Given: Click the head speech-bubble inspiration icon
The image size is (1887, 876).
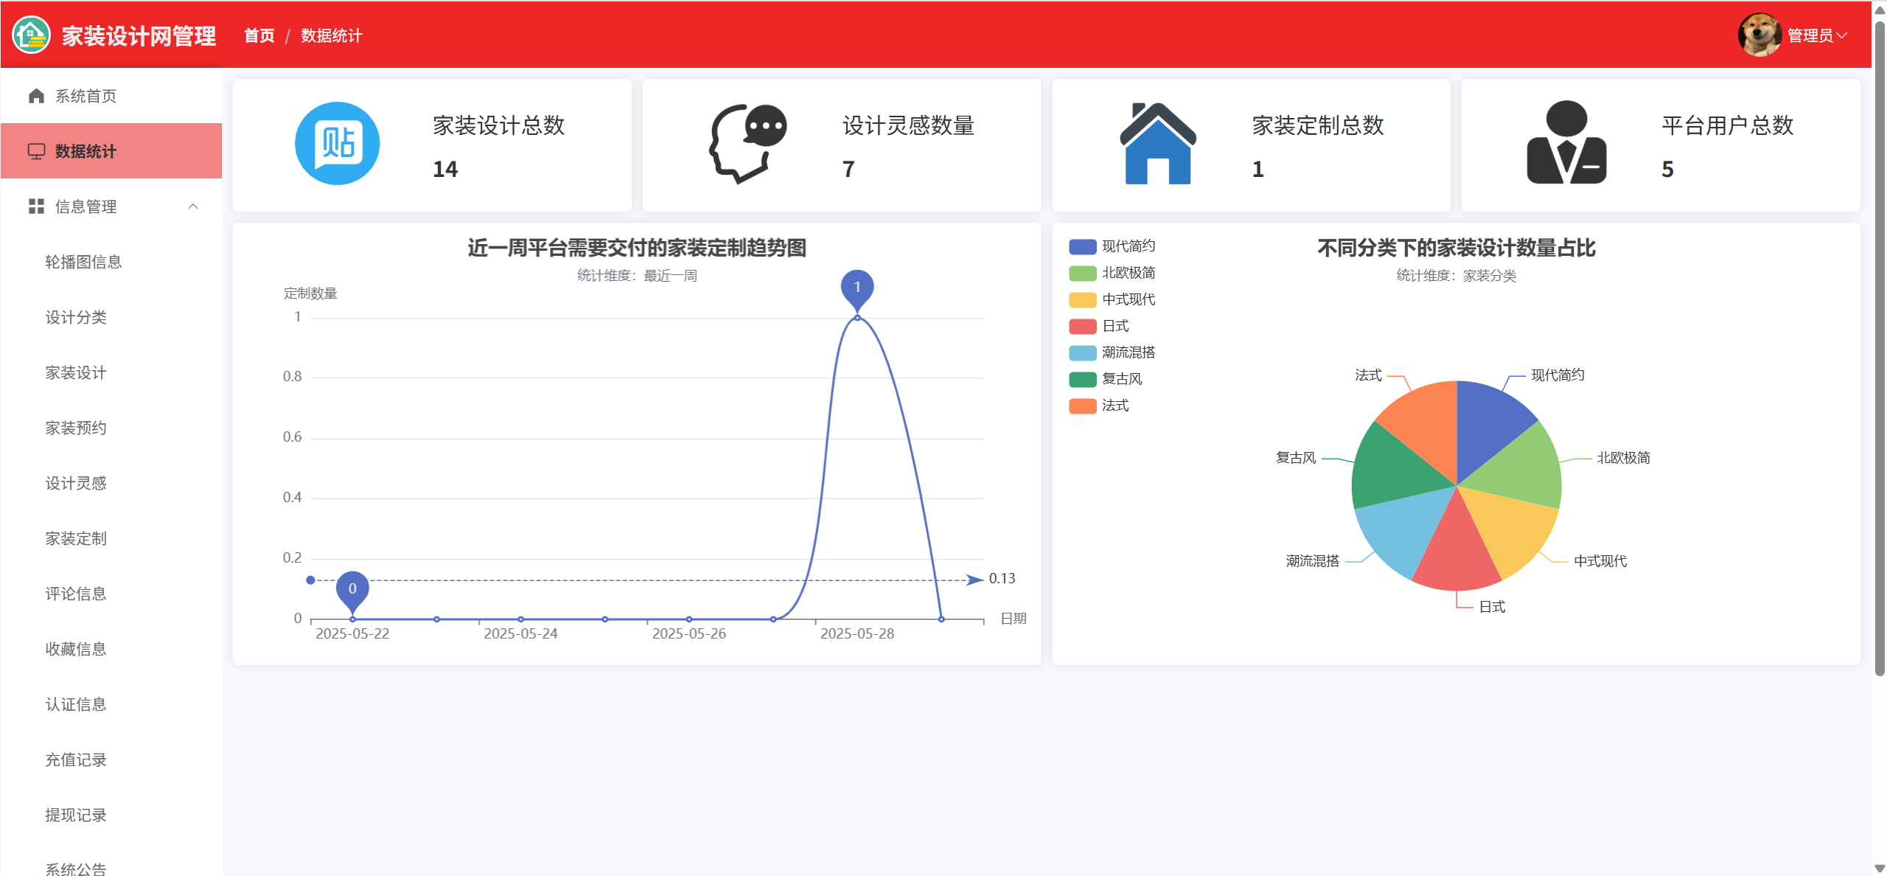Looking at the screenshot, I should tap(747, 143).
